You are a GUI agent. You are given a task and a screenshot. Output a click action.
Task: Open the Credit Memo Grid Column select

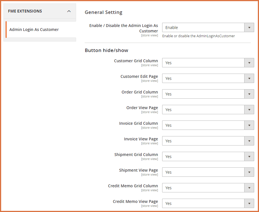pos(208,188)
